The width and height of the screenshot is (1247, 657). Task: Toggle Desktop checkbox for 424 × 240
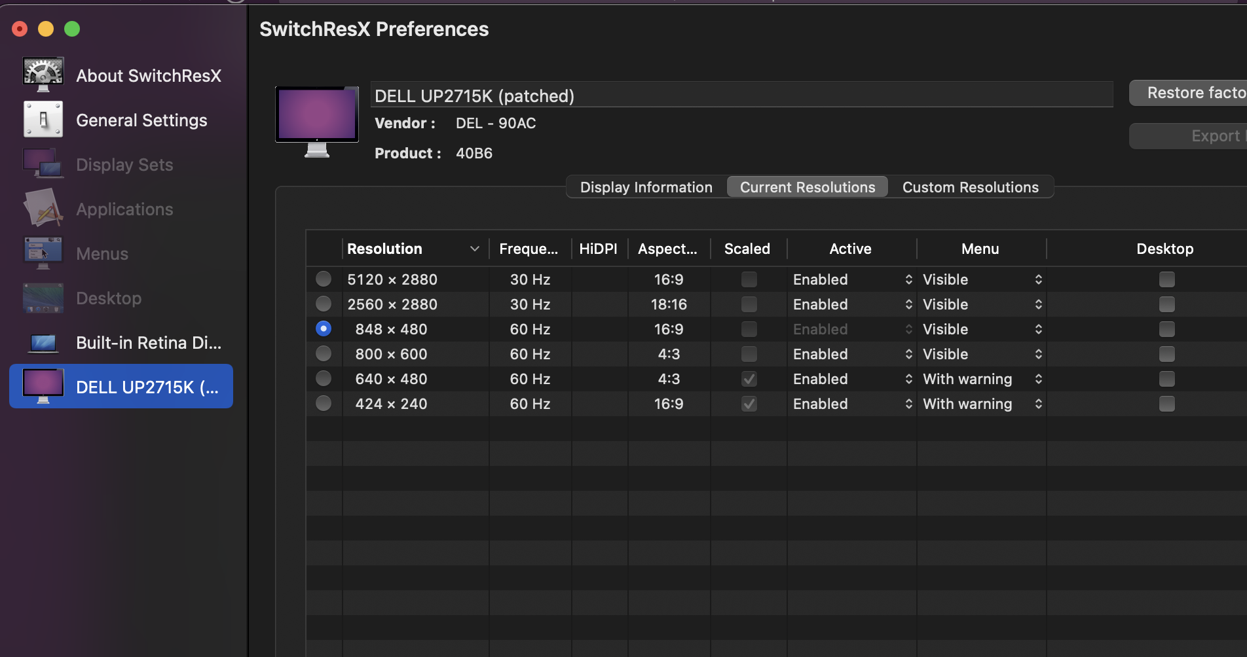(x=1167, y=404)
